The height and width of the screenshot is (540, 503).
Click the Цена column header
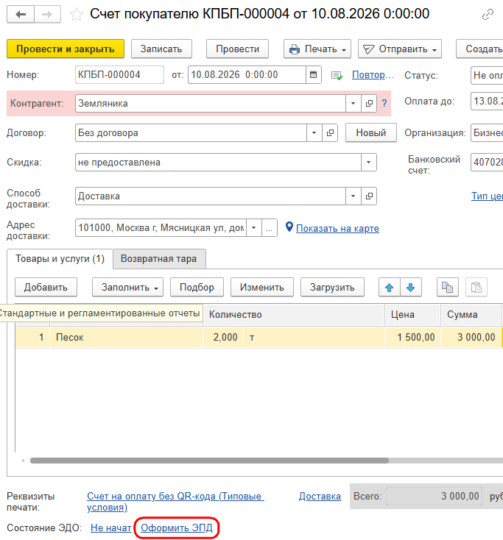(x=412, y=314)
